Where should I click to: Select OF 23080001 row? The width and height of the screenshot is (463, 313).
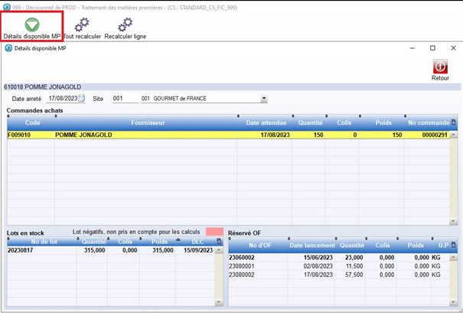pyautogui.click(x=337, y=265)
